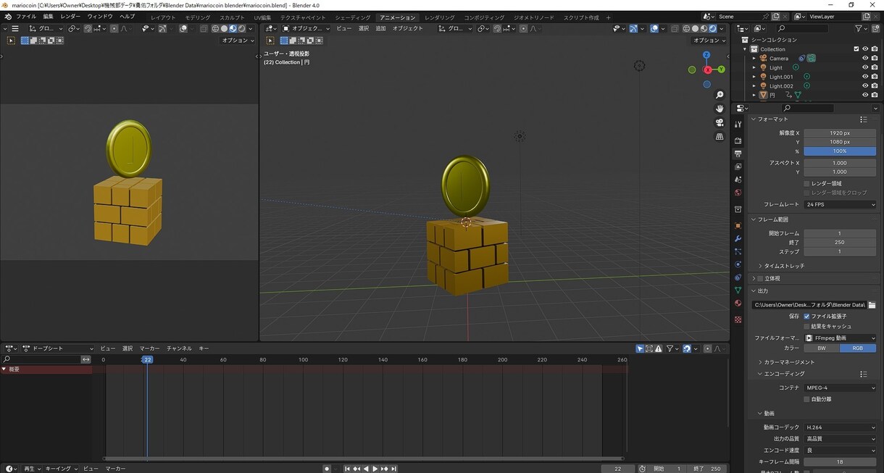Expand the Camera item in the outliner
The image size is (884, 473).
754,58
